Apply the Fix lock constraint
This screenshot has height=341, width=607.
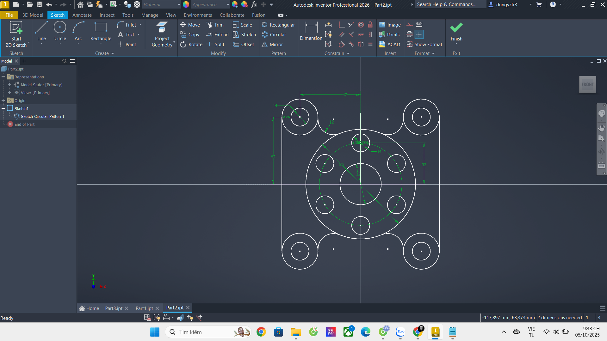click(x=370, y=25)
